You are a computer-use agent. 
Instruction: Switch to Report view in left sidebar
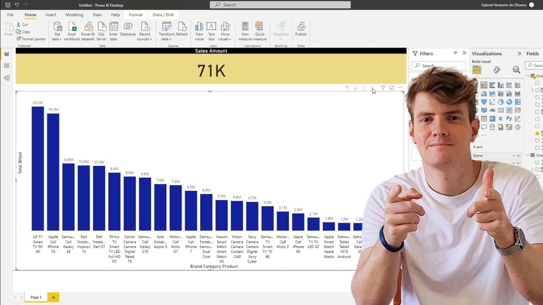6,54
